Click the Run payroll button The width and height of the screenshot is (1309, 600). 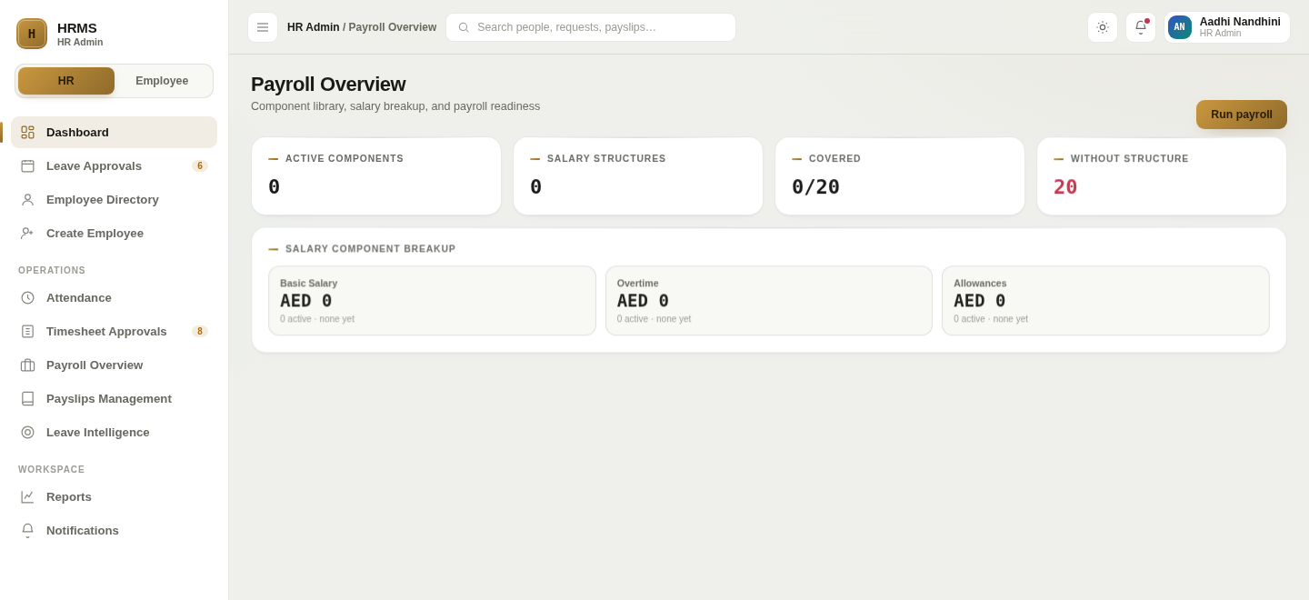[1242, 115]
